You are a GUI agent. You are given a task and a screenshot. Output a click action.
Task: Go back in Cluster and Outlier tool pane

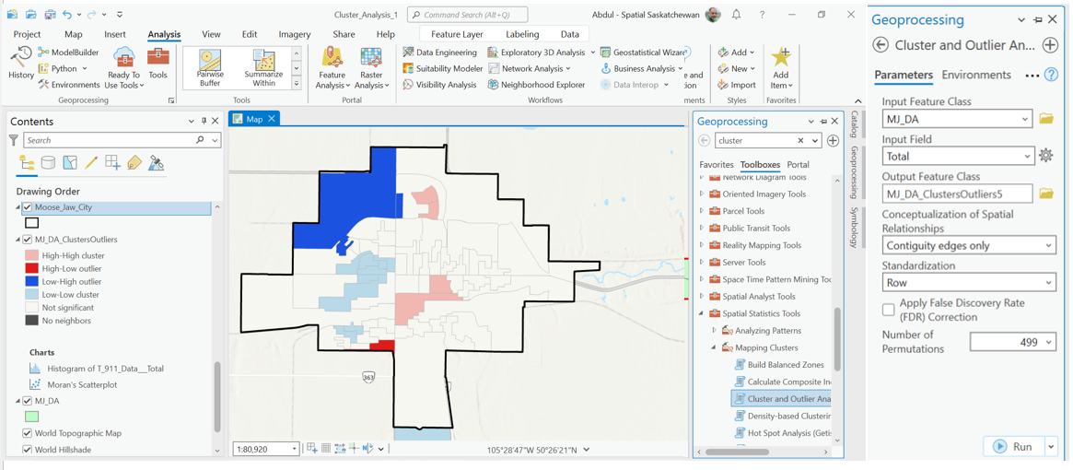coord(881,45)
